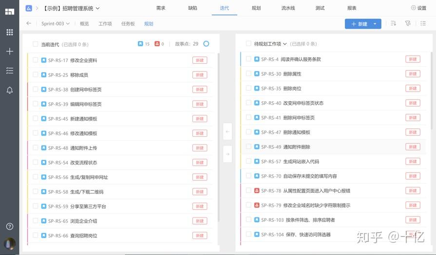The image size is (436, 255).
Task: Click bug icon of SP-RS-78
Action: pos(257,191)
